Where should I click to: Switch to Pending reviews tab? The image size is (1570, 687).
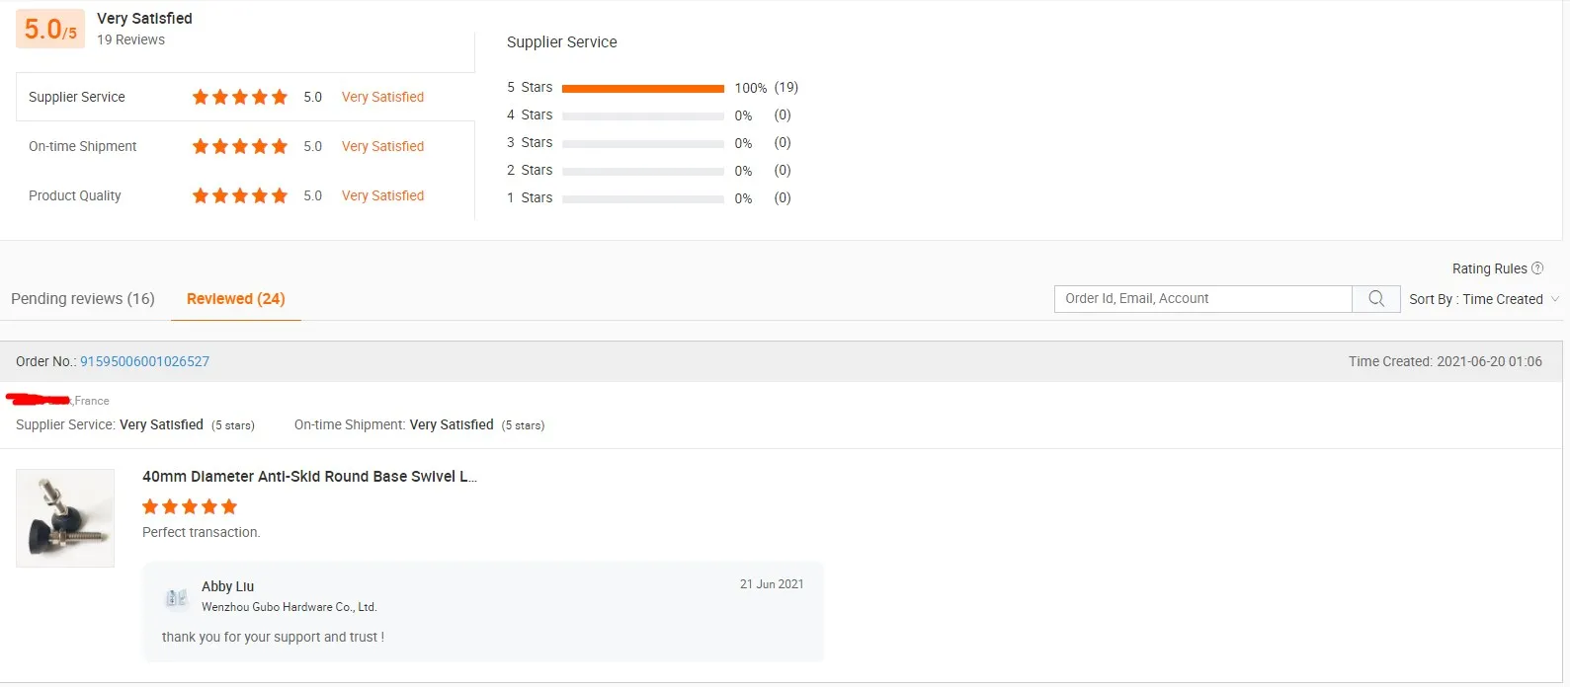point(83,299)
